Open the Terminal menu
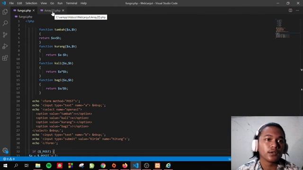This screenshot has height=170, width=303. [x=71, y=3]
